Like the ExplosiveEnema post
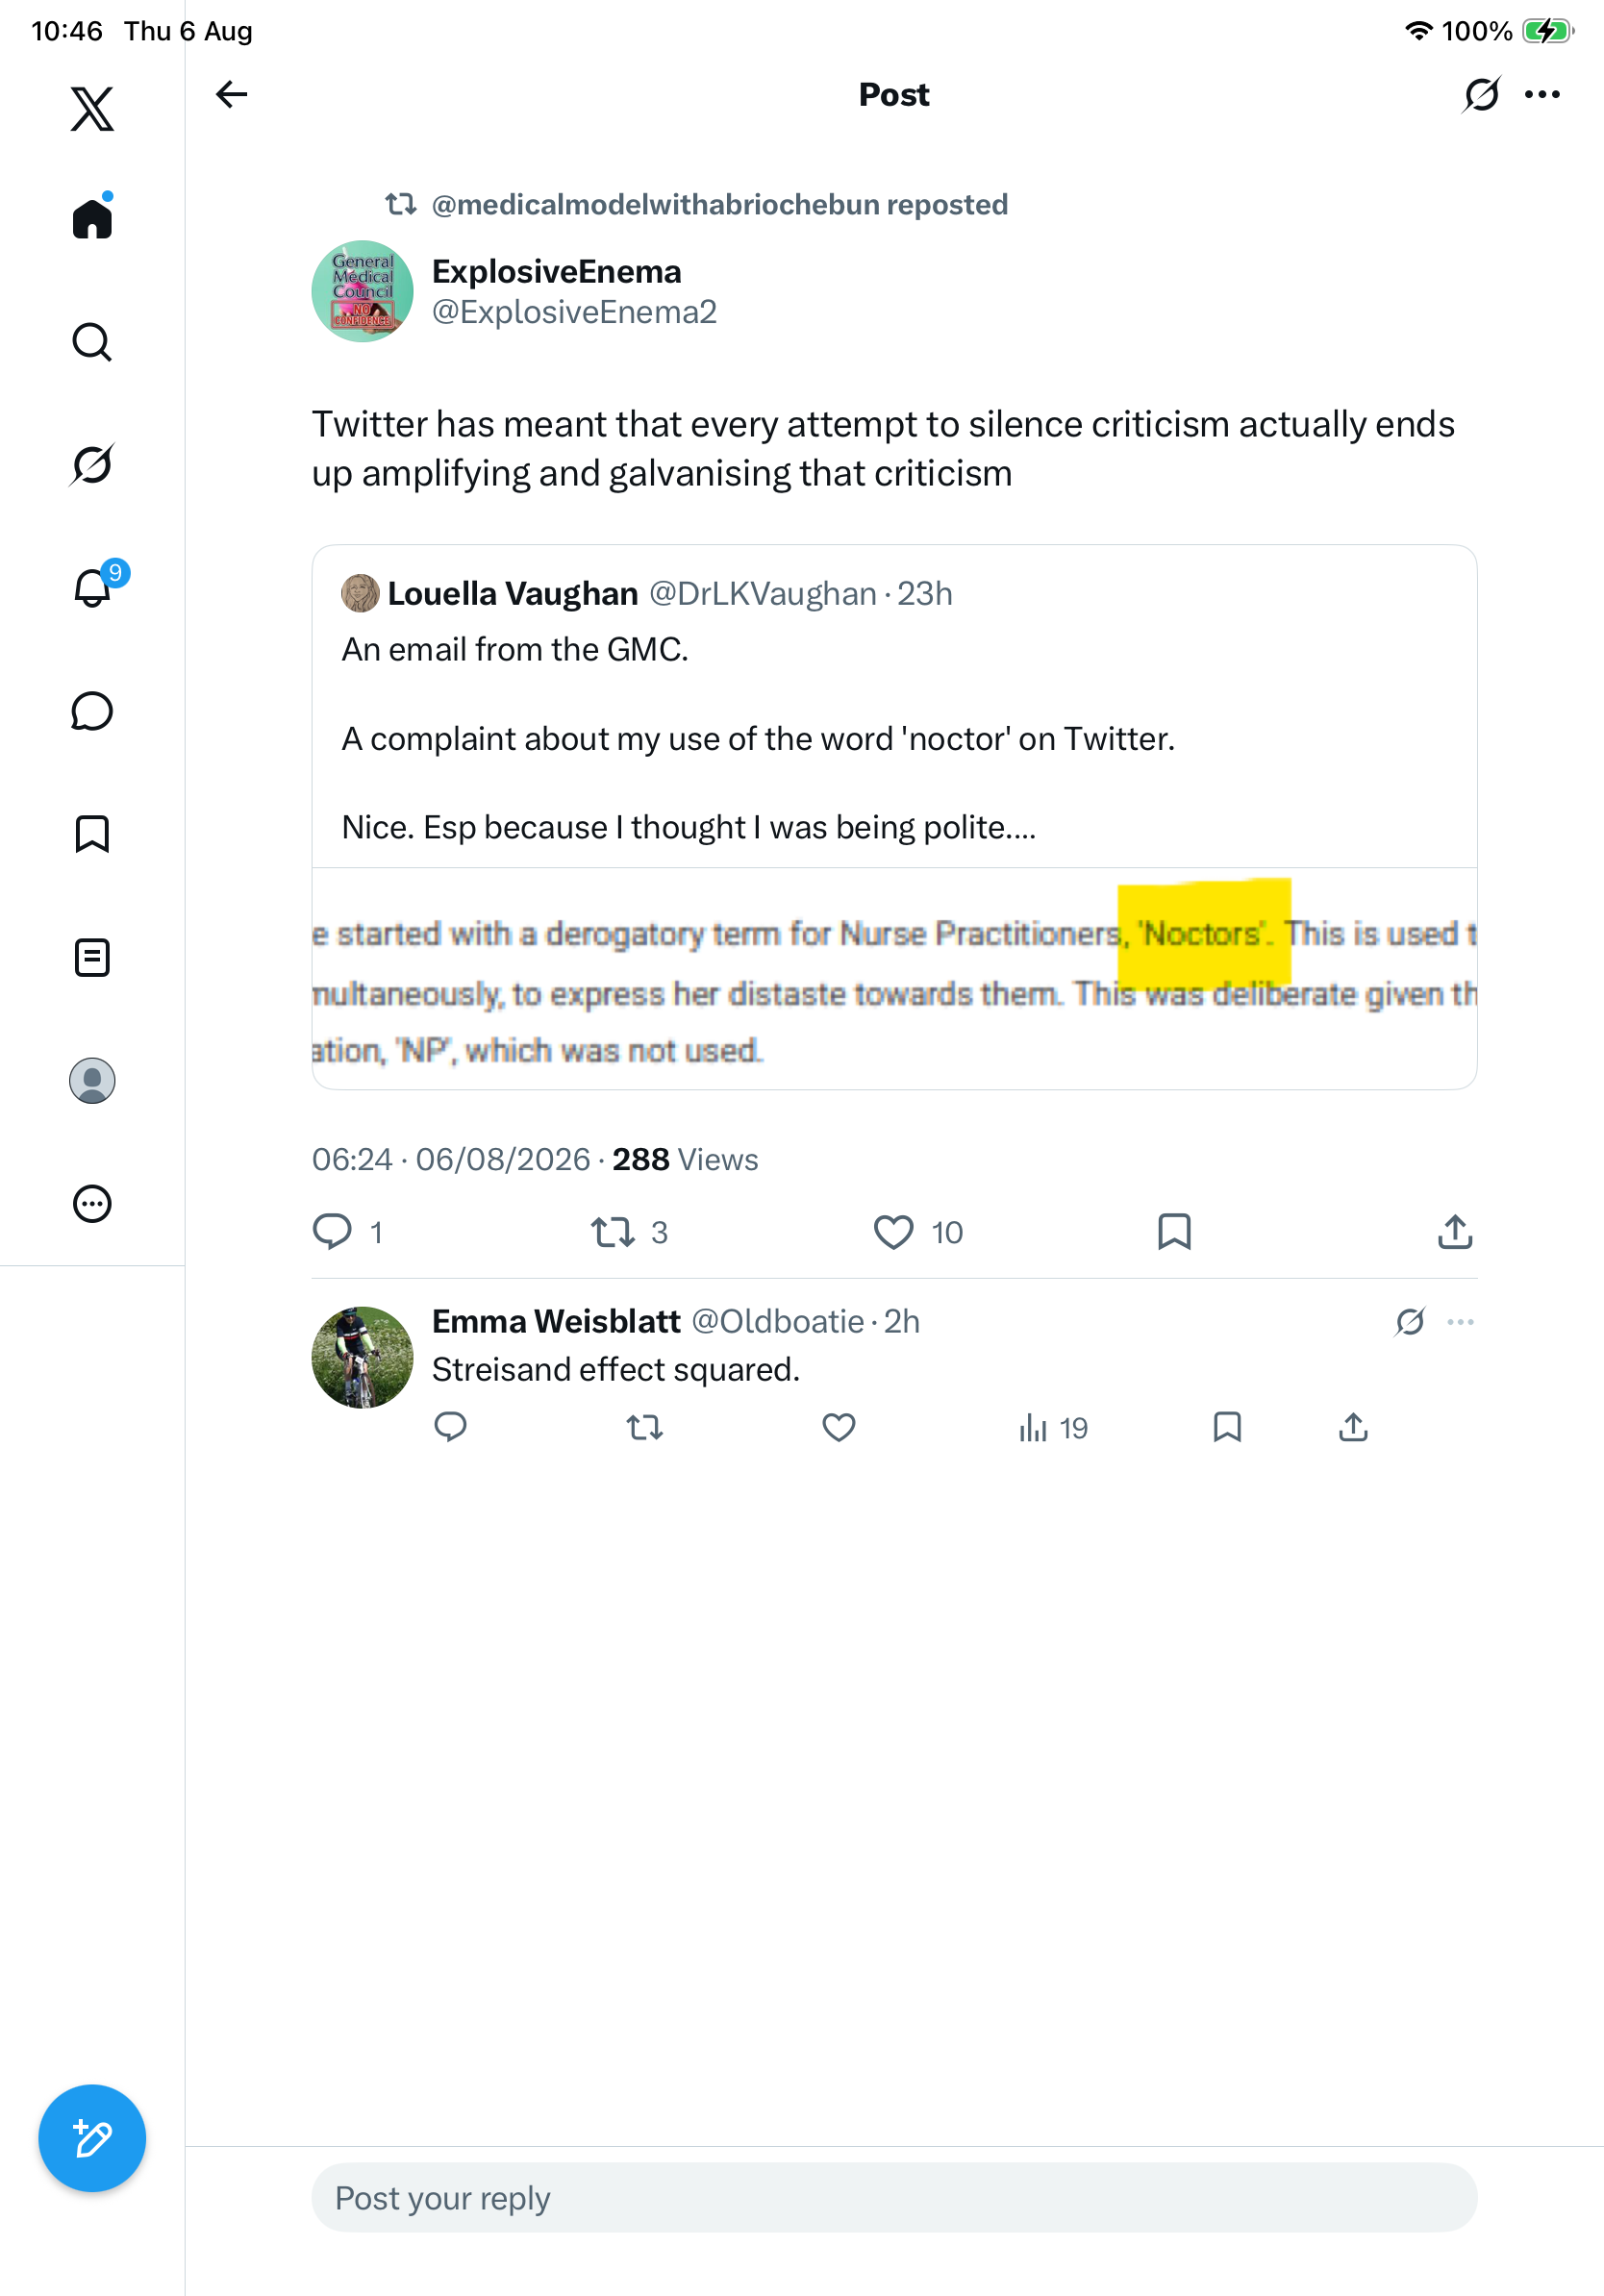Viewport: 1604px width, 2296px height. tap(893, 1232)
